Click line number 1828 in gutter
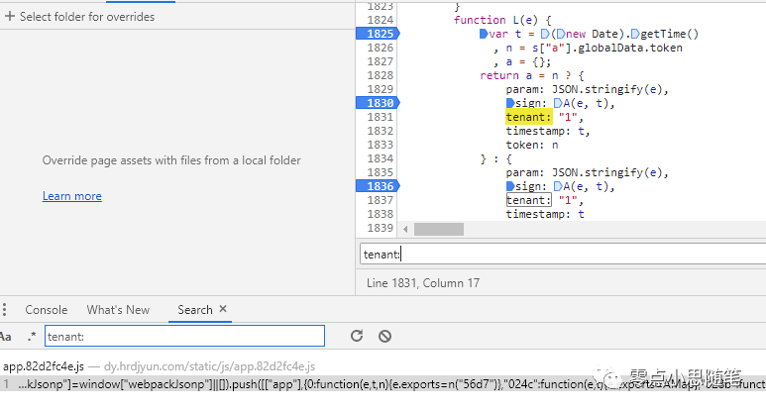 click(381, 75)
